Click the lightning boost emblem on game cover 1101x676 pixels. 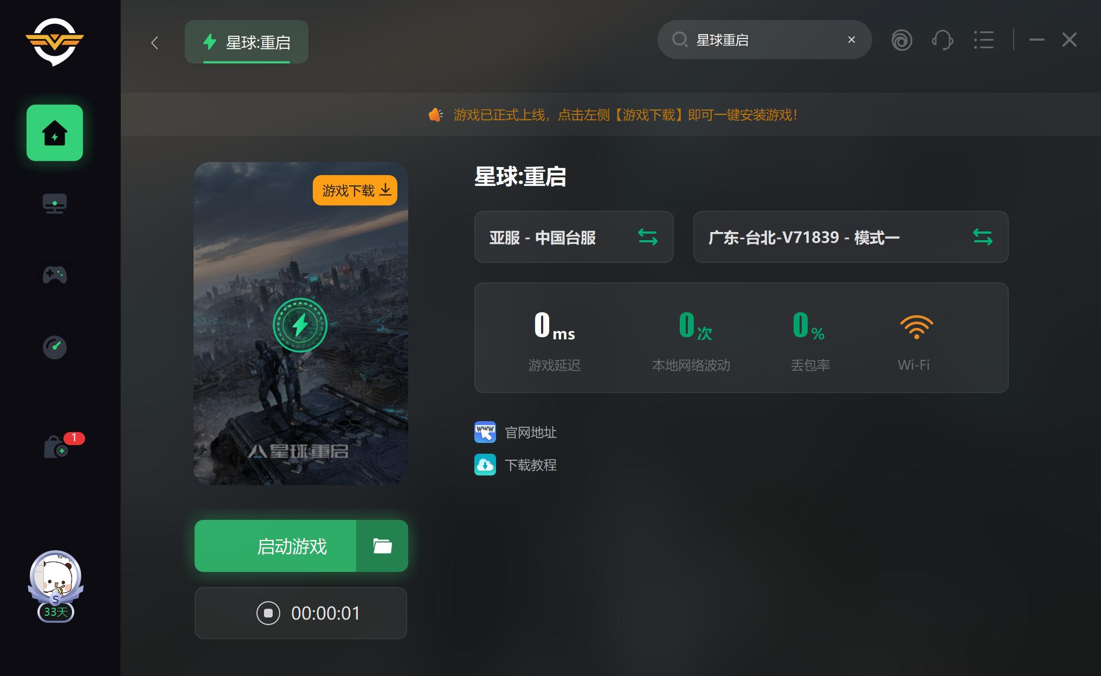pyautogui.click(x=300, y=325)
